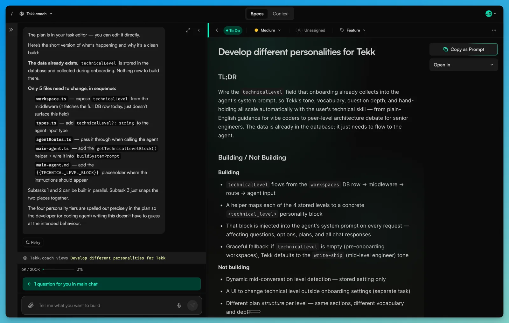The image size is (509, 323).
Task: Collapse the chat panel with left chevron
Action: click(199, 30)
